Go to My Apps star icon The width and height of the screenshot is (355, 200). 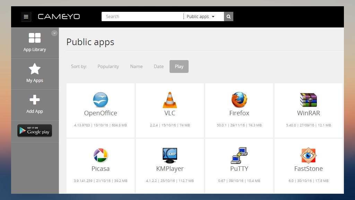(x=35, y=69)
